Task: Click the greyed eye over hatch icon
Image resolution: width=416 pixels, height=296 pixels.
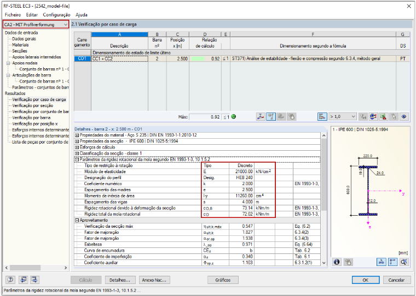Action: tap(281, 116)
